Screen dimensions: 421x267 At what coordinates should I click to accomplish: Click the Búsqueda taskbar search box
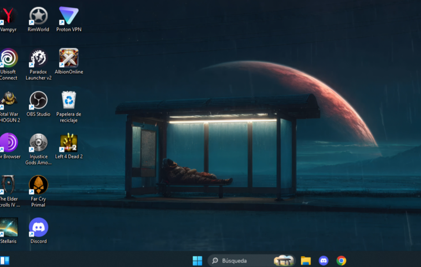252,260
